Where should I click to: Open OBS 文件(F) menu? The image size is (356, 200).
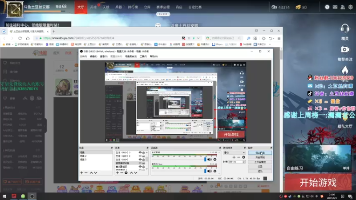(x=83, y=56)
